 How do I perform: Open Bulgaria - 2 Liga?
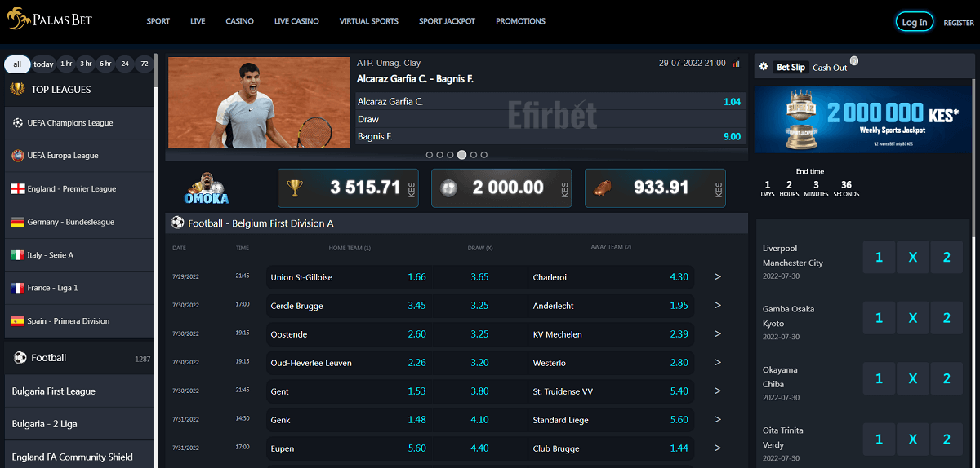79,424
